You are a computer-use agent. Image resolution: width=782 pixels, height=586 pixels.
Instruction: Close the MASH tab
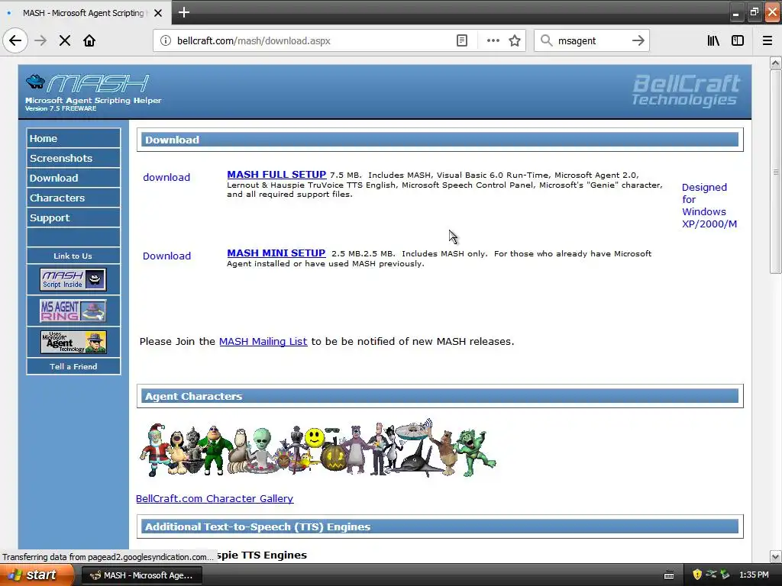(158, 13)
